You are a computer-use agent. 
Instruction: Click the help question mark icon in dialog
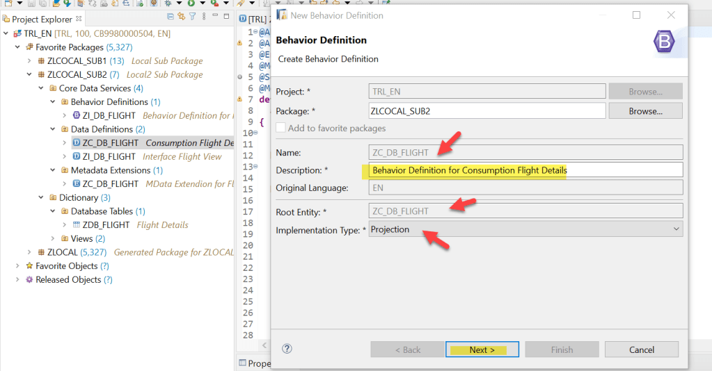pyautogui.click(x=287, y=349)
